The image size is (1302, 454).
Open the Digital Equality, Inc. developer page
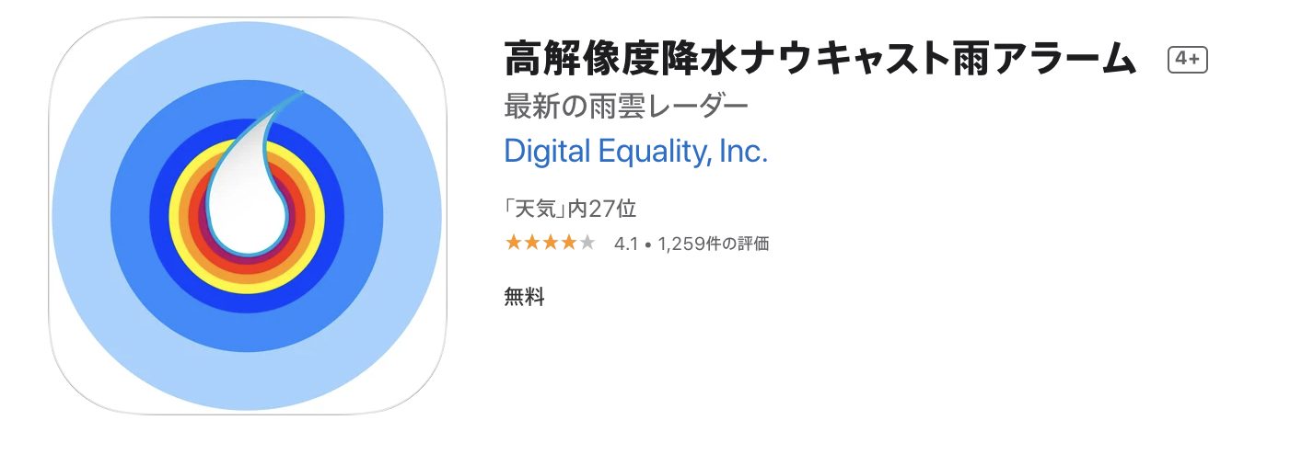pyautogui.click(x=635, y=152)
